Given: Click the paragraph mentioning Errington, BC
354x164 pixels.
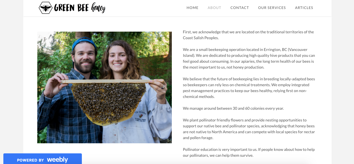Looking at the screenshot, I should [x=249, y=58].
